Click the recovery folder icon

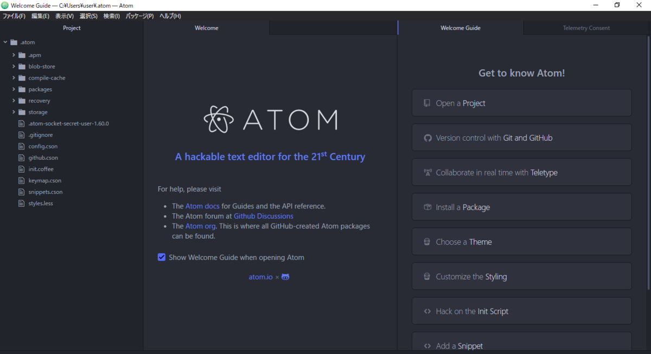(22, 101)
